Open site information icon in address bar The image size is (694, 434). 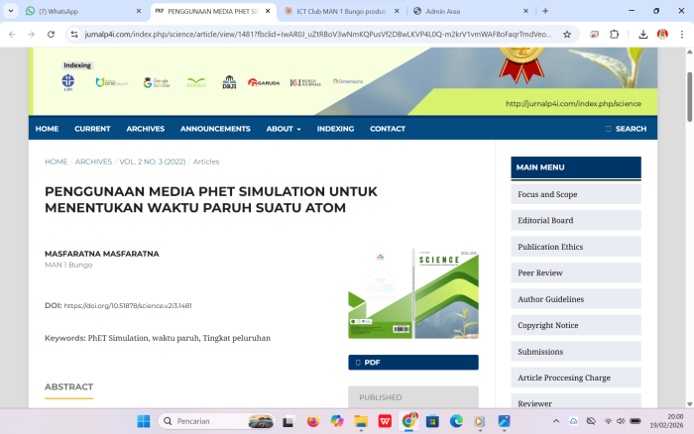[74, 34]
